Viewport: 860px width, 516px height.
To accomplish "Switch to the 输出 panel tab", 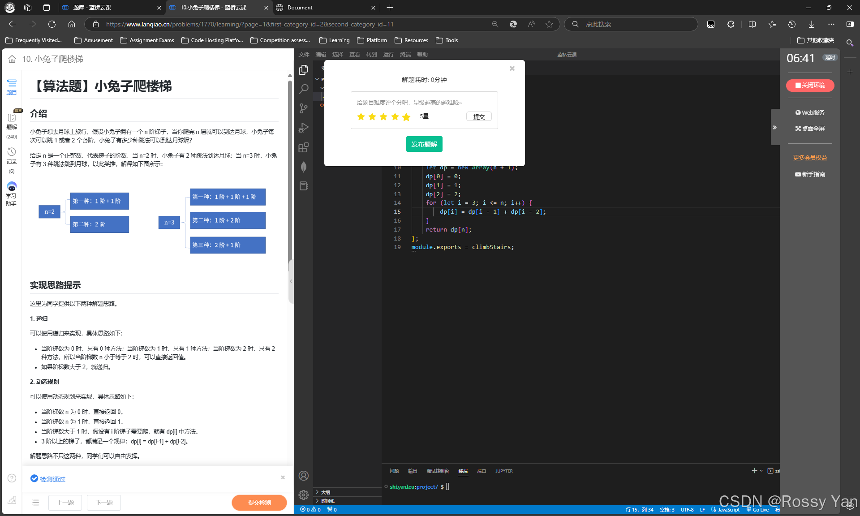I will point(413,471).
